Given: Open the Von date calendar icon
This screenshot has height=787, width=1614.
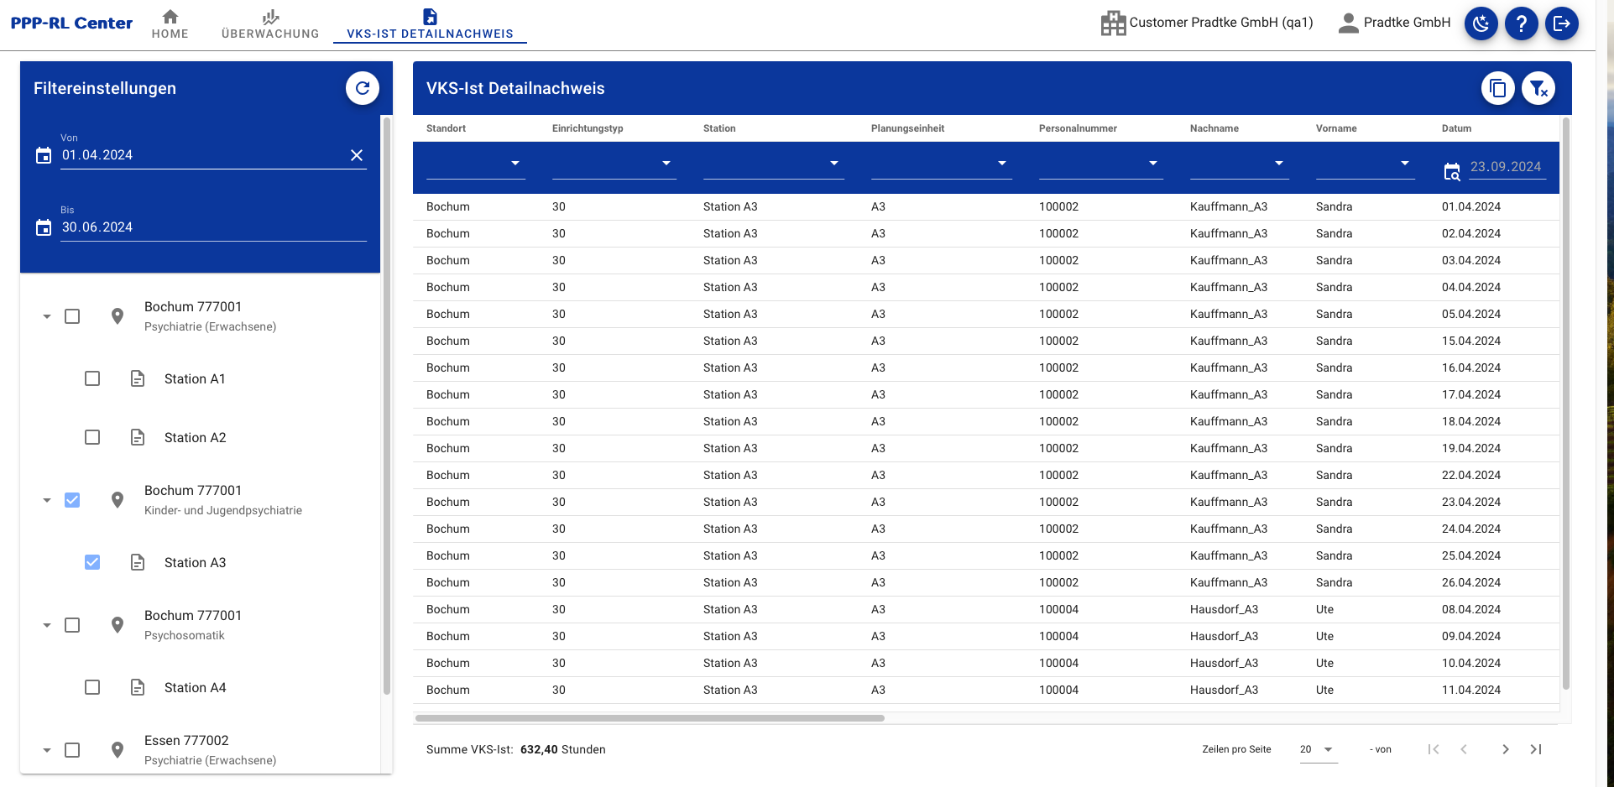Looking at the screenshot, I should tap(44, 155).
